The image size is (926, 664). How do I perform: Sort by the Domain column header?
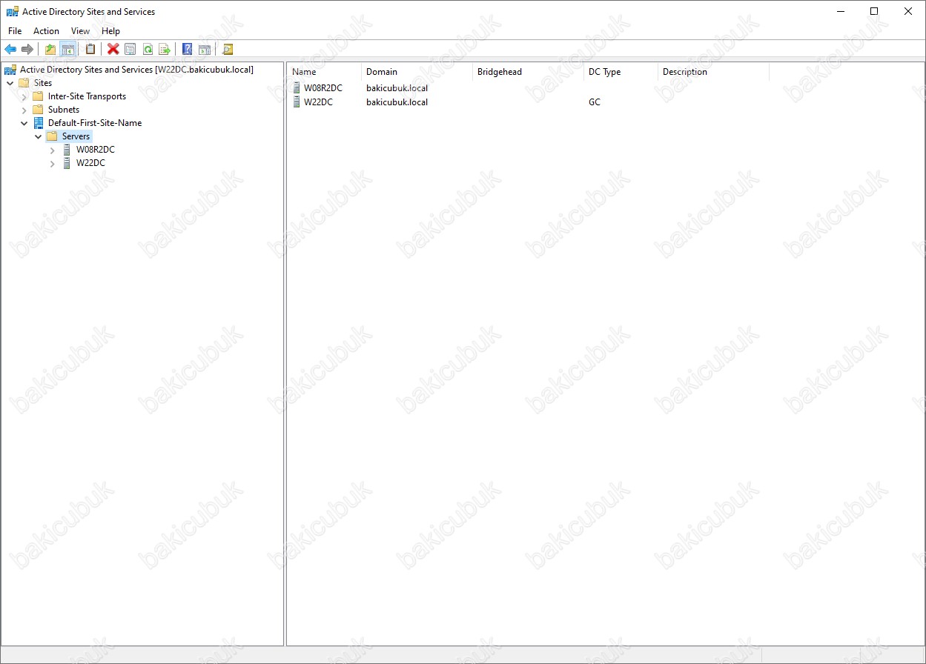click(x=417, y=72)
